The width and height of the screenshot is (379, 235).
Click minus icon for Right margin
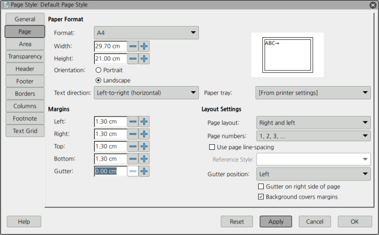coord(133,134)
